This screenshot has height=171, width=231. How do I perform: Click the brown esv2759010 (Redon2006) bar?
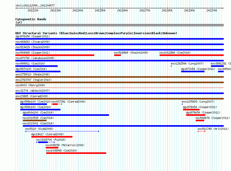(119, 77)
